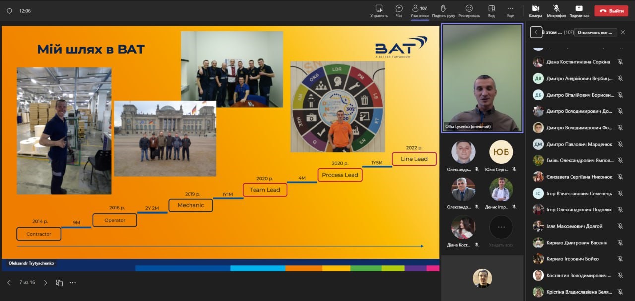Click the ДМ avatar of Дмитро Павлович Марценюк
Image resolution: width=635 pixels, height=301 pixels.
pos(538,144)
